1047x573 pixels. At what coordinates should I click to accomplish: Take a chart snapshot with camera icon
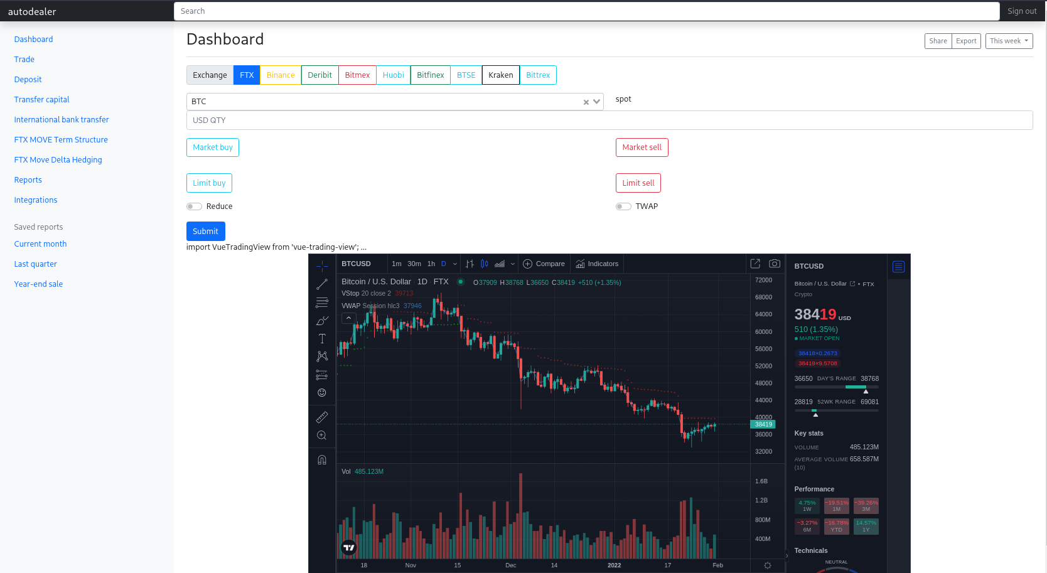(x=775, y=264)
